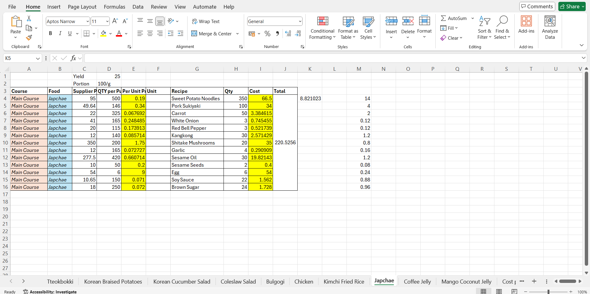Switch to the Insert ribbon tab
This screenshot has width=590, height=294.
pyautogui.click(x=54, y=7)
